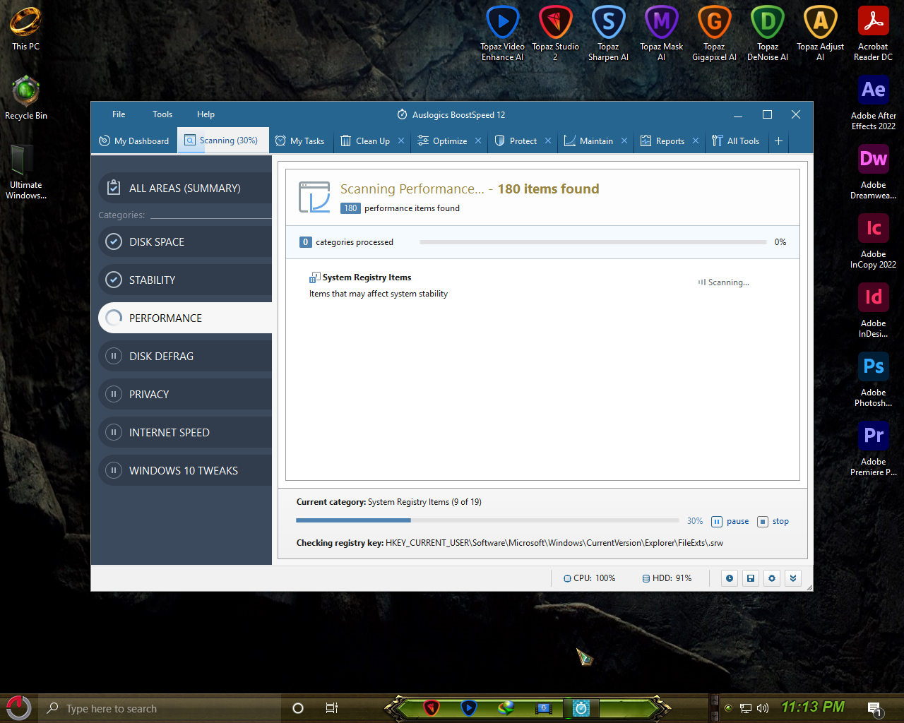Open the Help menu
The height and width of the screenshot is (723, 904).
[x=206, y=114]
